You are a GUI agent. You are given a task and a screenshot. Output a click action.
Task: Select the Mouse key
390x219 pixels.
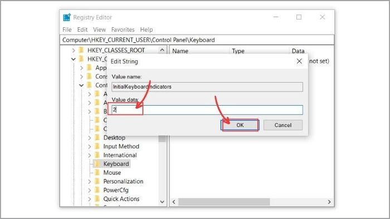point(112,173)
